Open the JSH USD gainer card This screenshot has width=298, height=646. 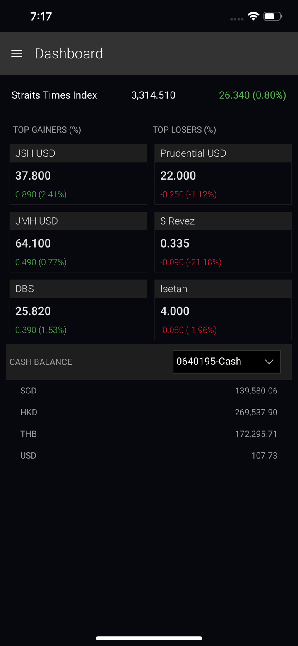point(78,175)
